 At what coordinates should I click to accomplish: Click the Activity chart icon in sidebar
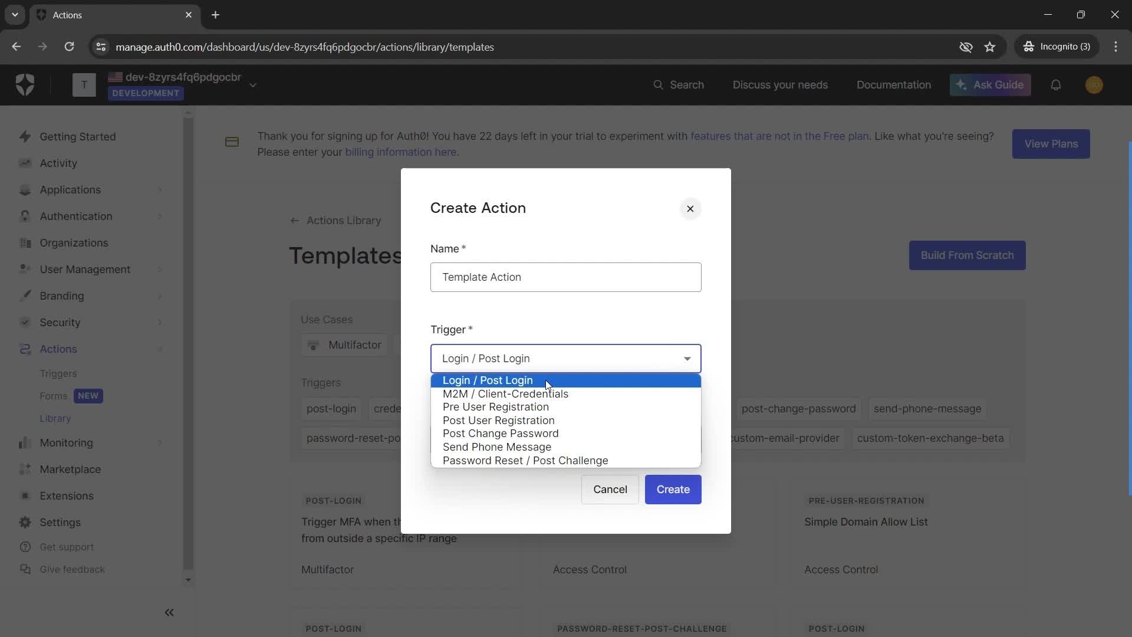(x=25, y=163)
